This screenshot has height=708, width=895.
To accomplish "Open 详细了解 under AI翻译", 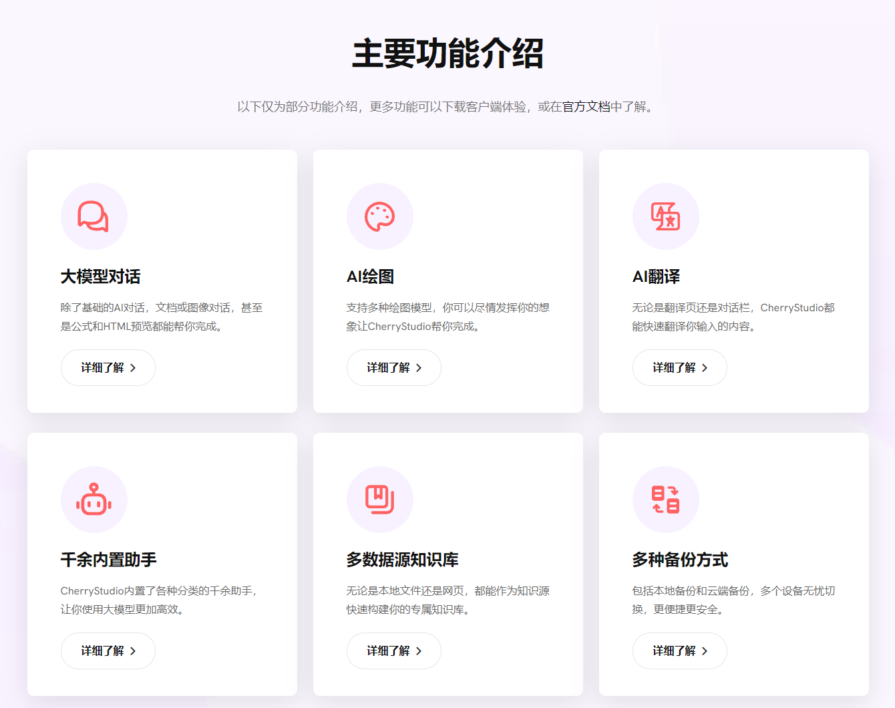I will tap(680, 367).
